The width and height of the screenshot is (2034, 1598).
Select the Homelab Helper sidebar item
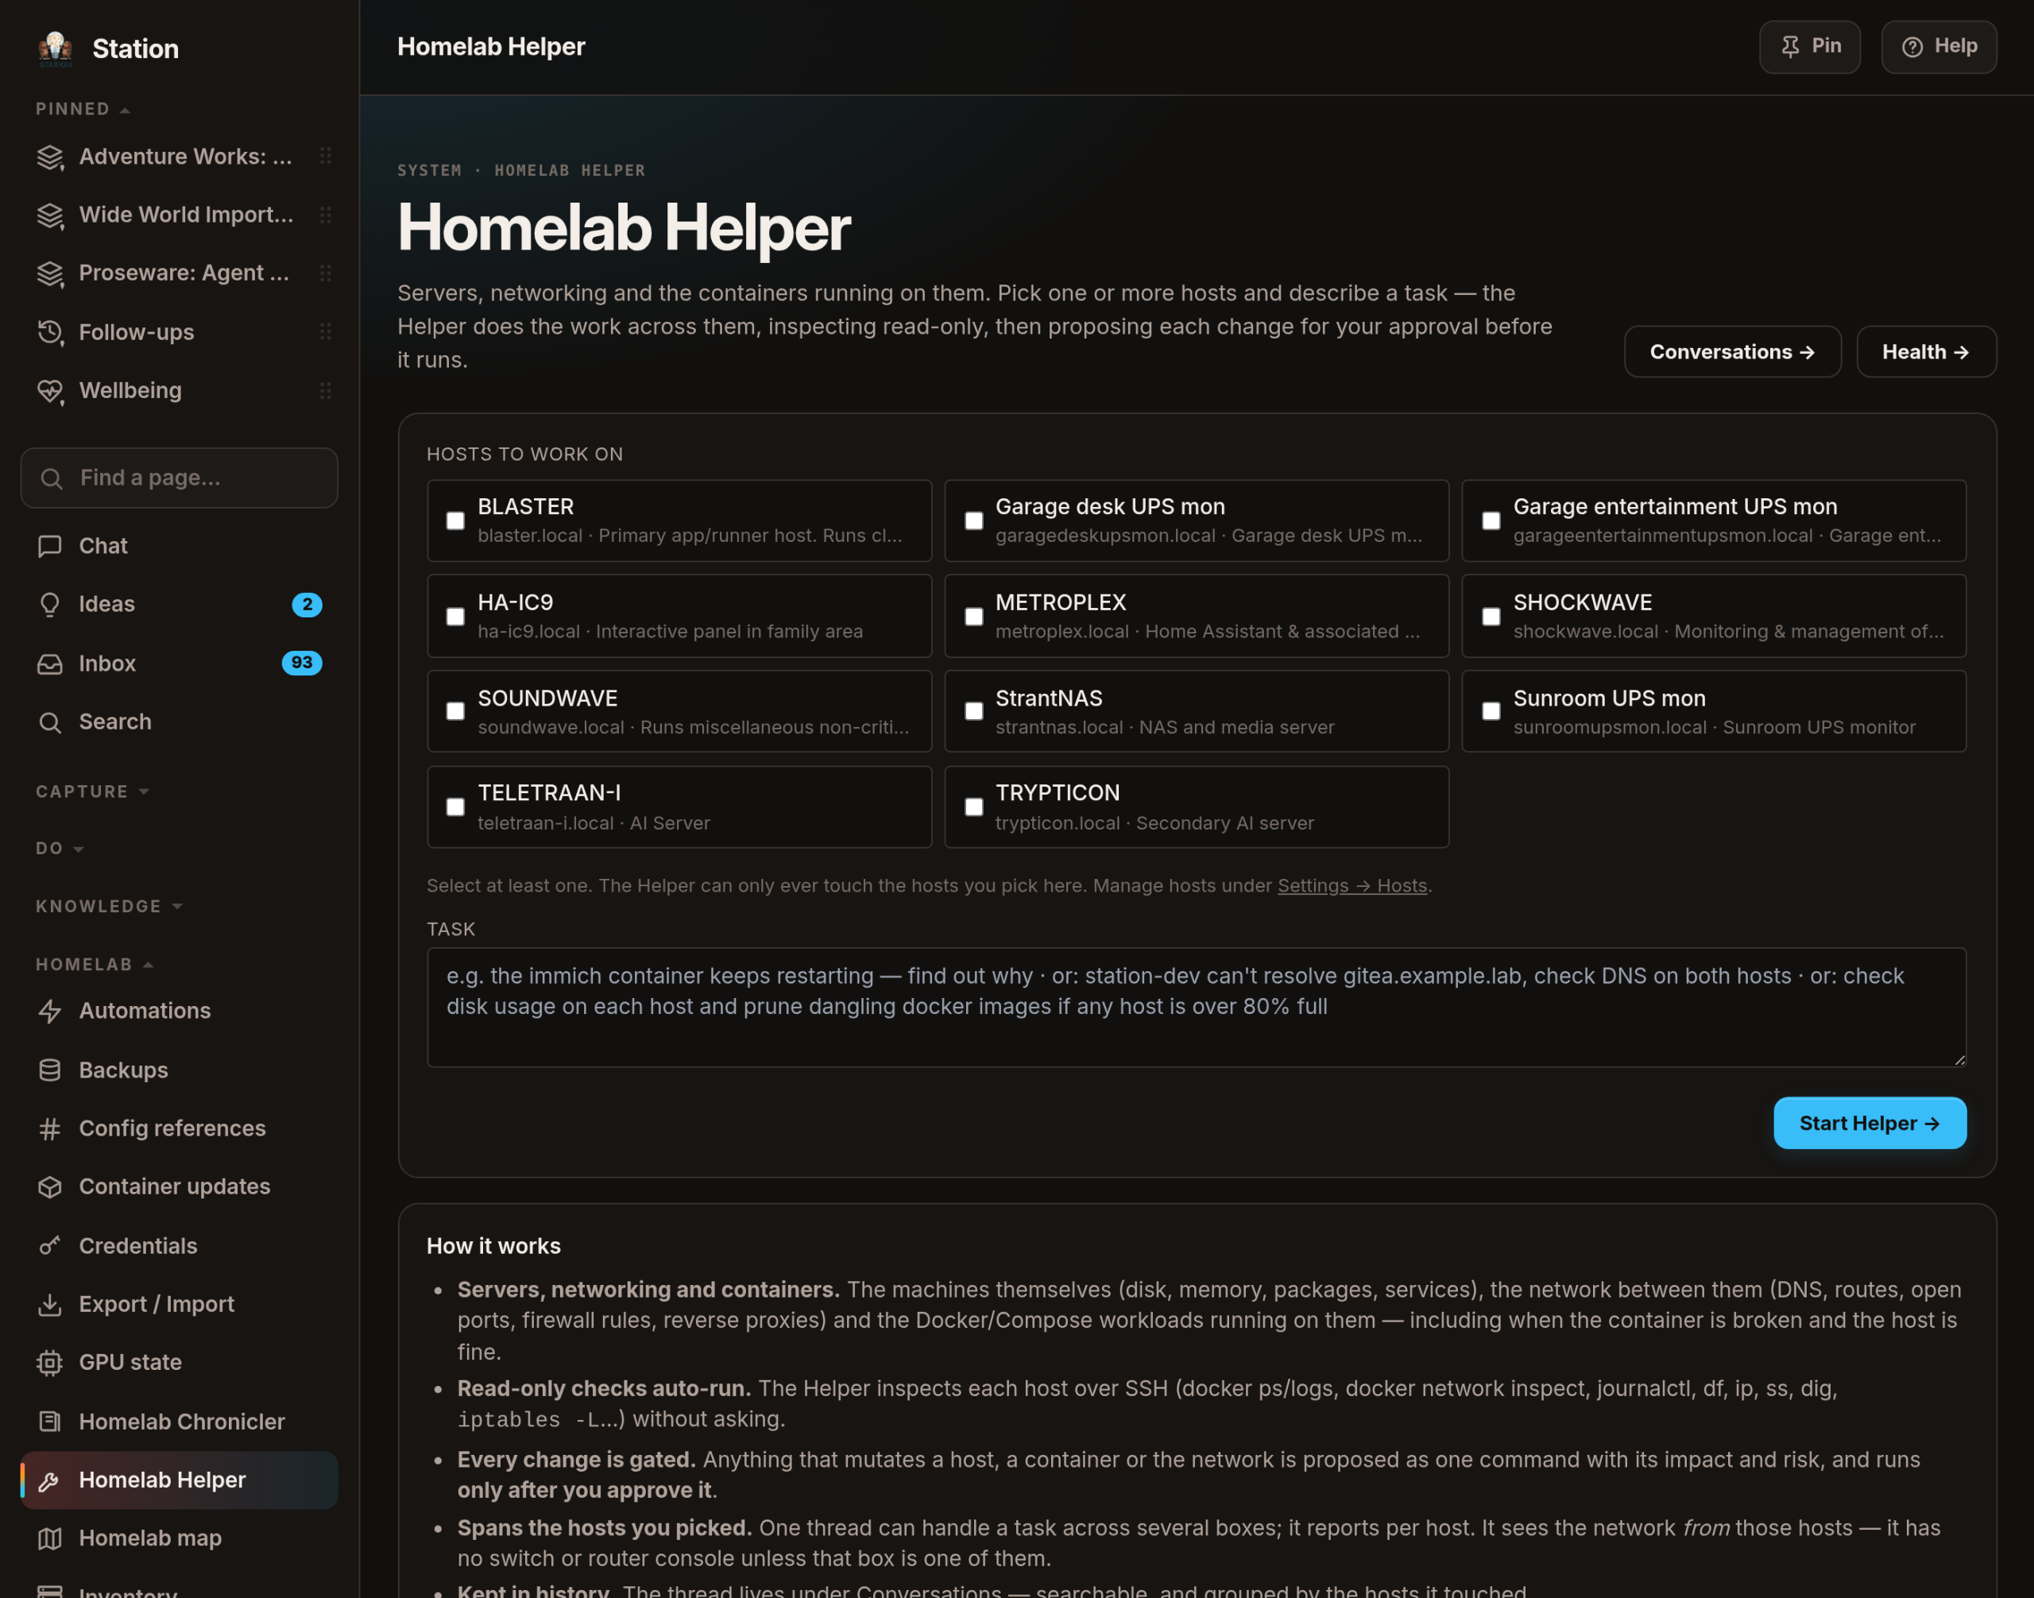pos(179,1480)
